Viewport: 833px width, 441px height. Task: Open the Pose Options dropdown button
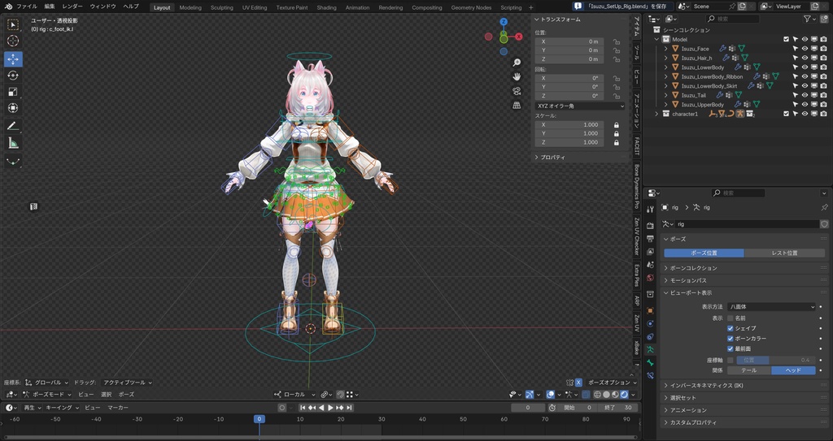[x=612, y=383]
